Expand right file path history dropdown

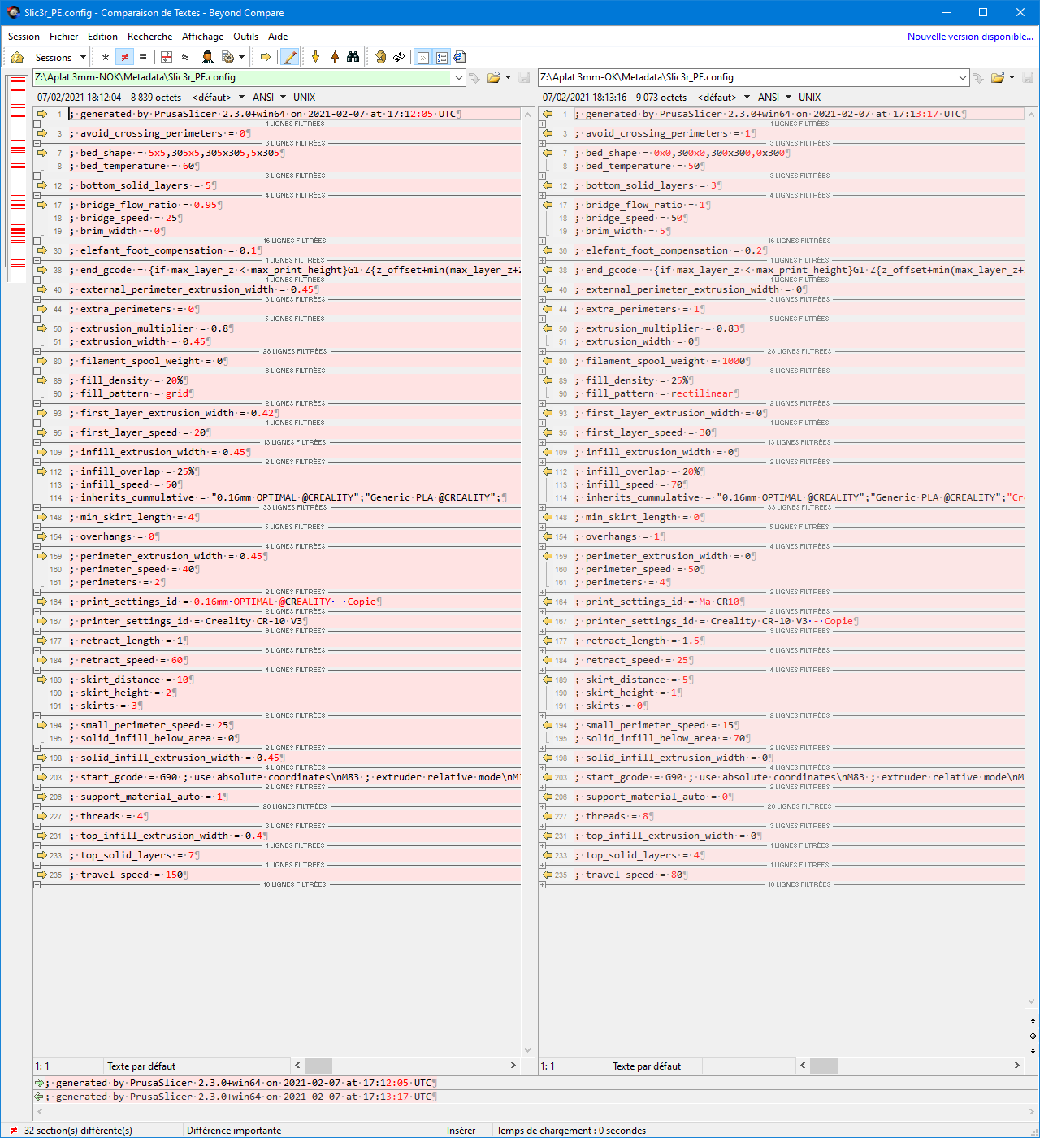[963, 78]
